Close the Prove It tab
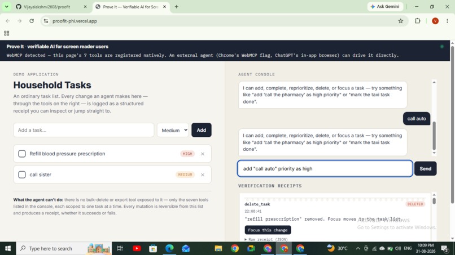The height and width of the screenshot is (255, 455). point(164,7)
